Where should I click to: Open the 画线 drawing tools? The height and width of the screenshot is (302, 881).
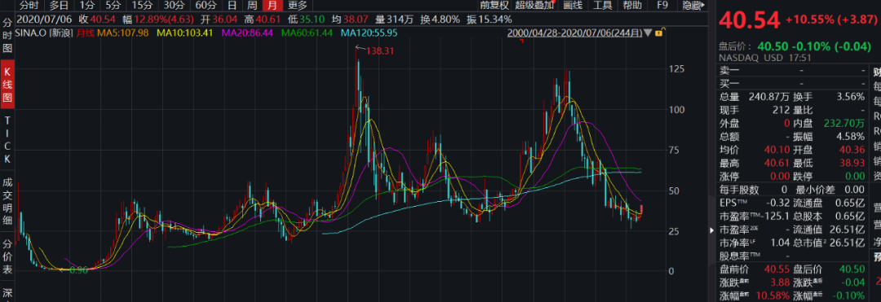click(572, 6)
